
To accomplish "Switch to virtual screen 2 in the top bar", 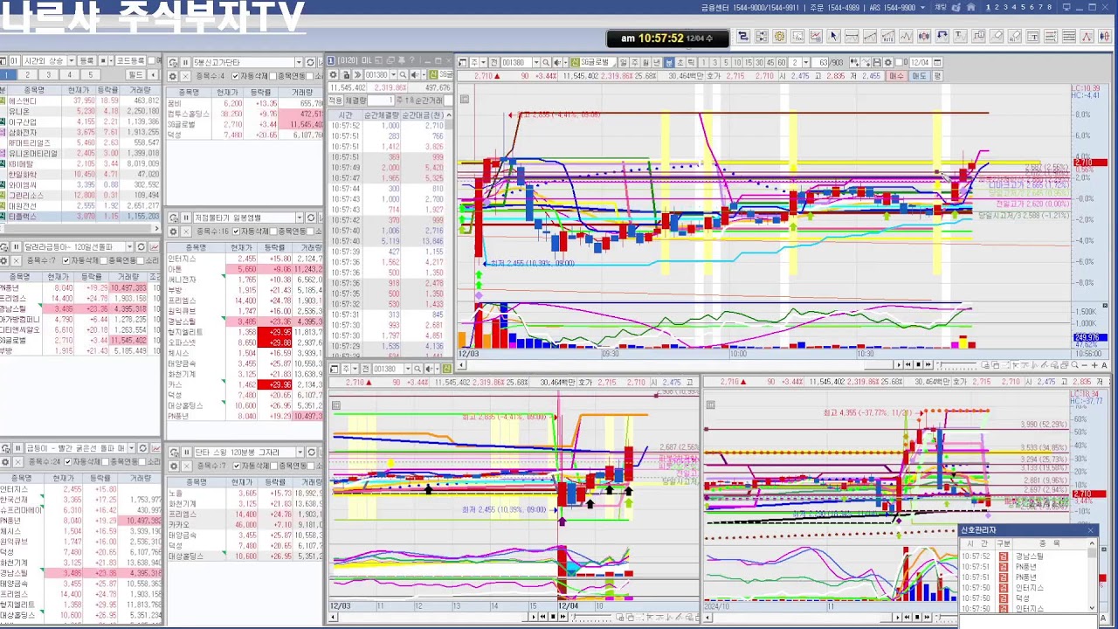I will click(x=997, y=7).
